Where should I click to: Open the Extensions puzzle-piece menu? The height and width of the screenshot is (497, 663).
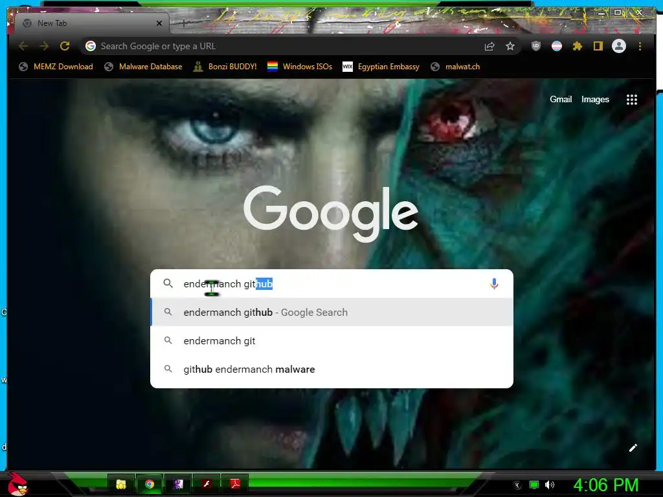click(x=577, y=46)
